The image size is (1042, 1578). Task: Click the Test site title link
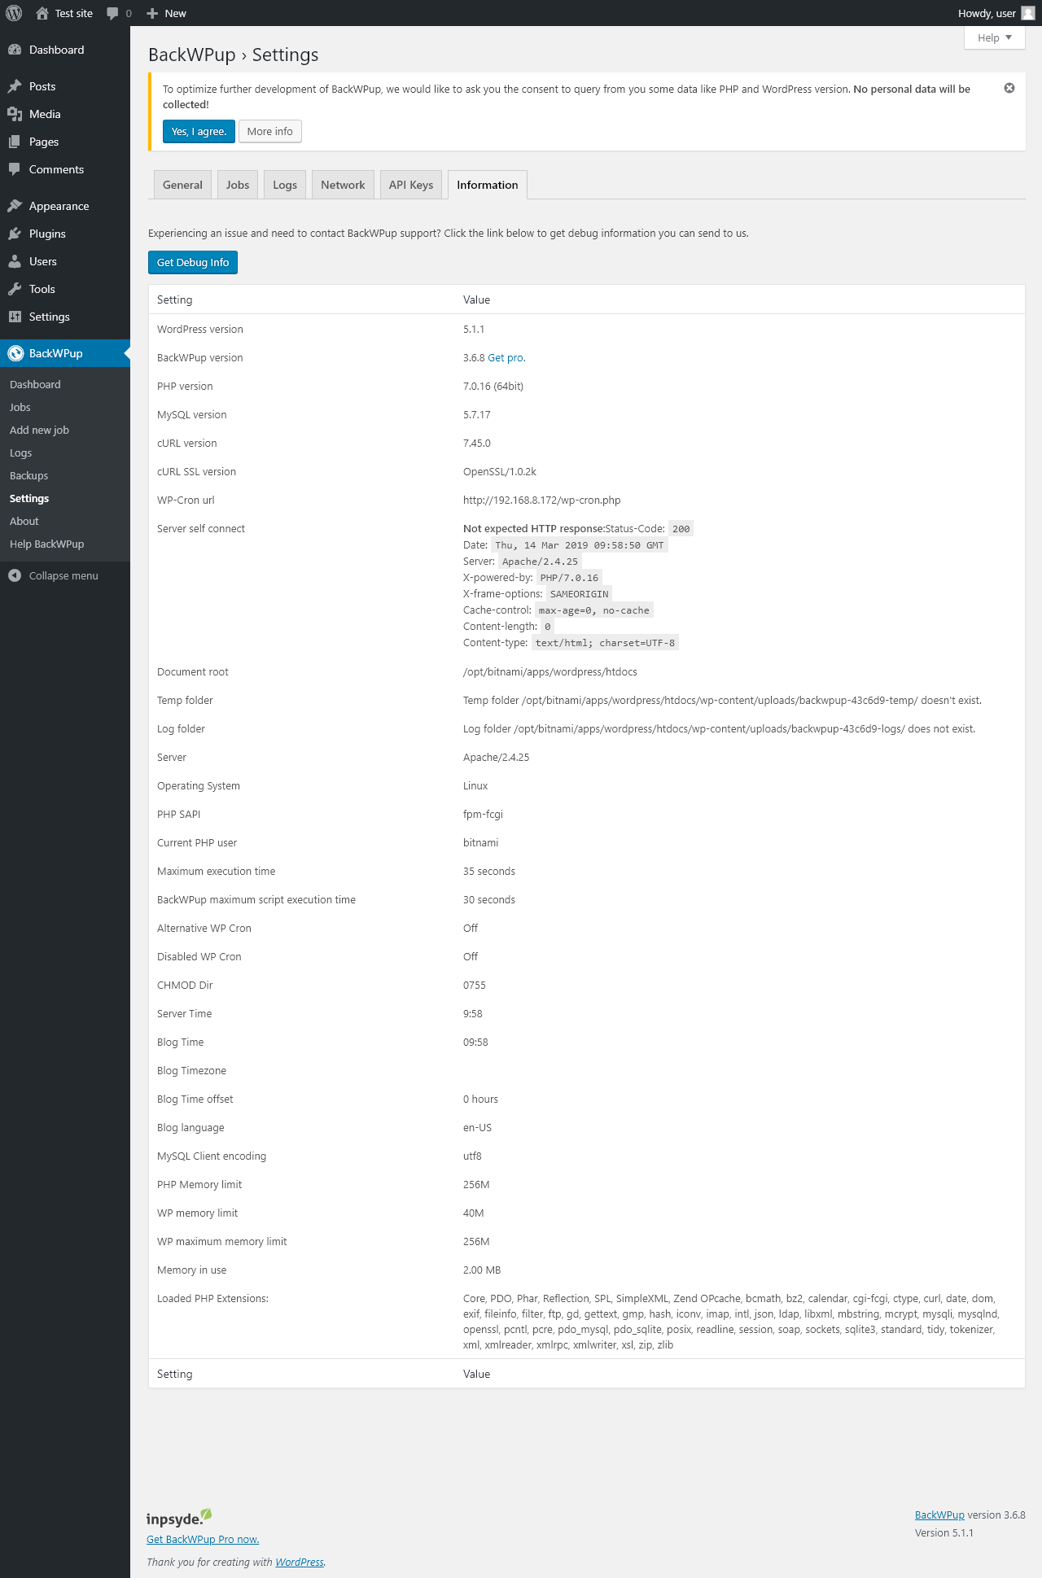pyautogui.click(x=74, y=13)
